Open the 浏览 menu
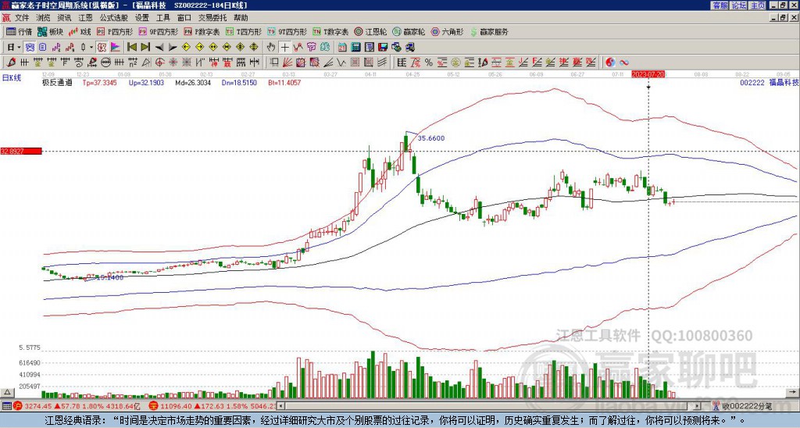 coord(44,18)
